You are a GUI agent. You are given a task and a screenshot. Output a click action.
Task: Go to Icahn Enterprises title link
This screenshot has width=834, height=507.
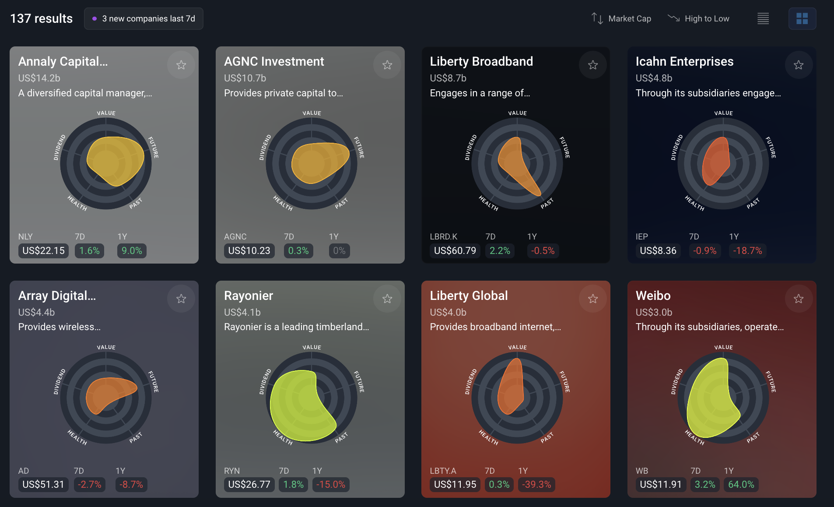(684, 61)
